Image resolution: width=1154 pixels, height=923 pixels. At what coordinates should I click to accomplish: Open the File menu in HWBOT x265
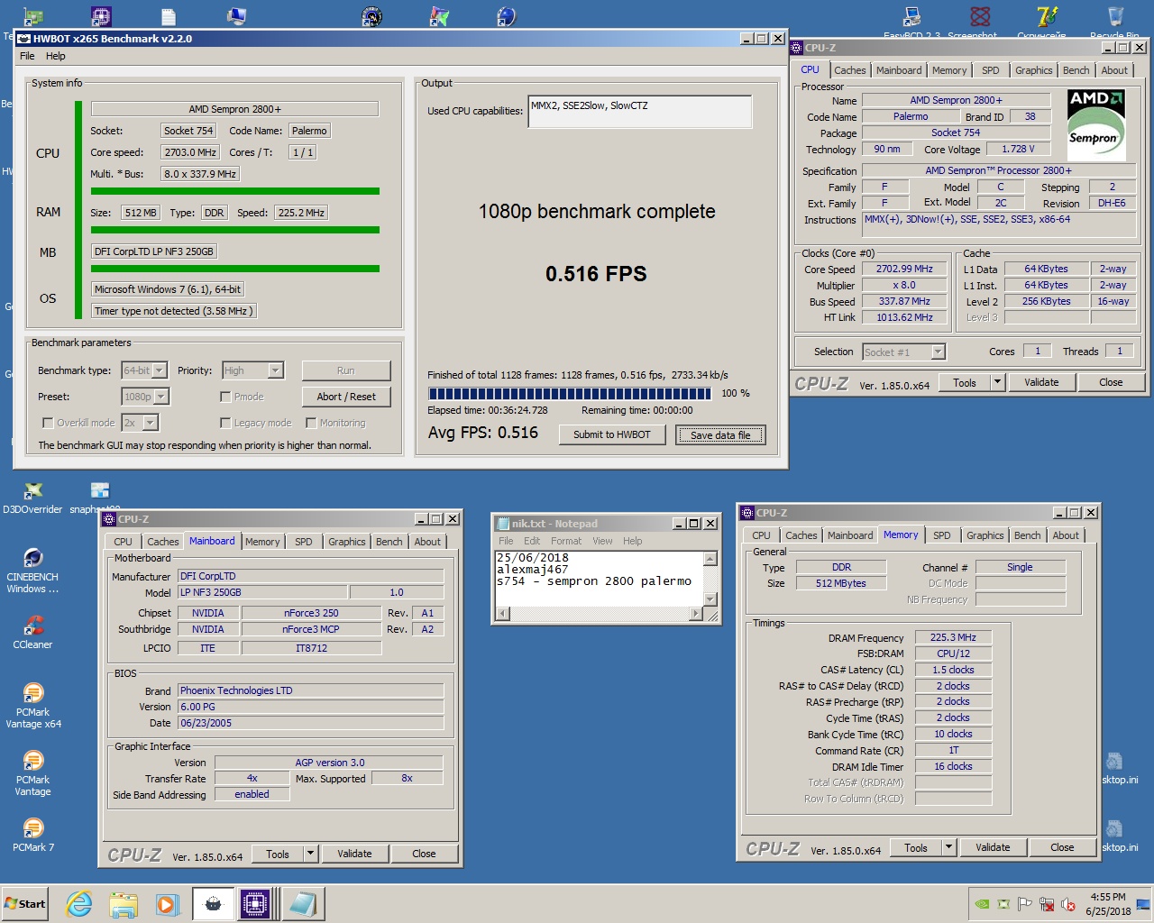point(27,56)
